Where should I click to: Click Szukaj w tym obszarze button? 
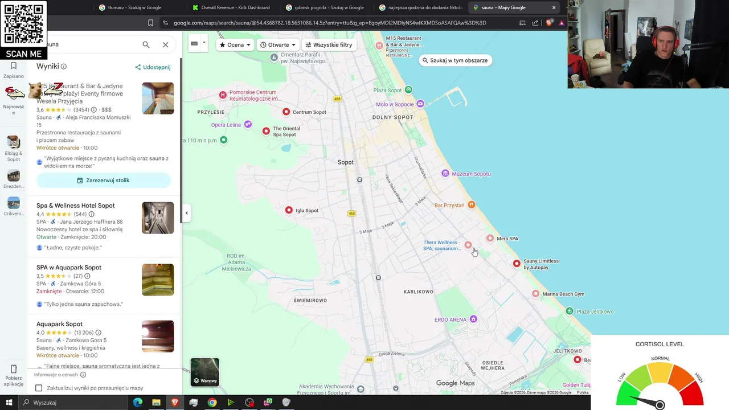pyautogui.click(x=455, y=60)
